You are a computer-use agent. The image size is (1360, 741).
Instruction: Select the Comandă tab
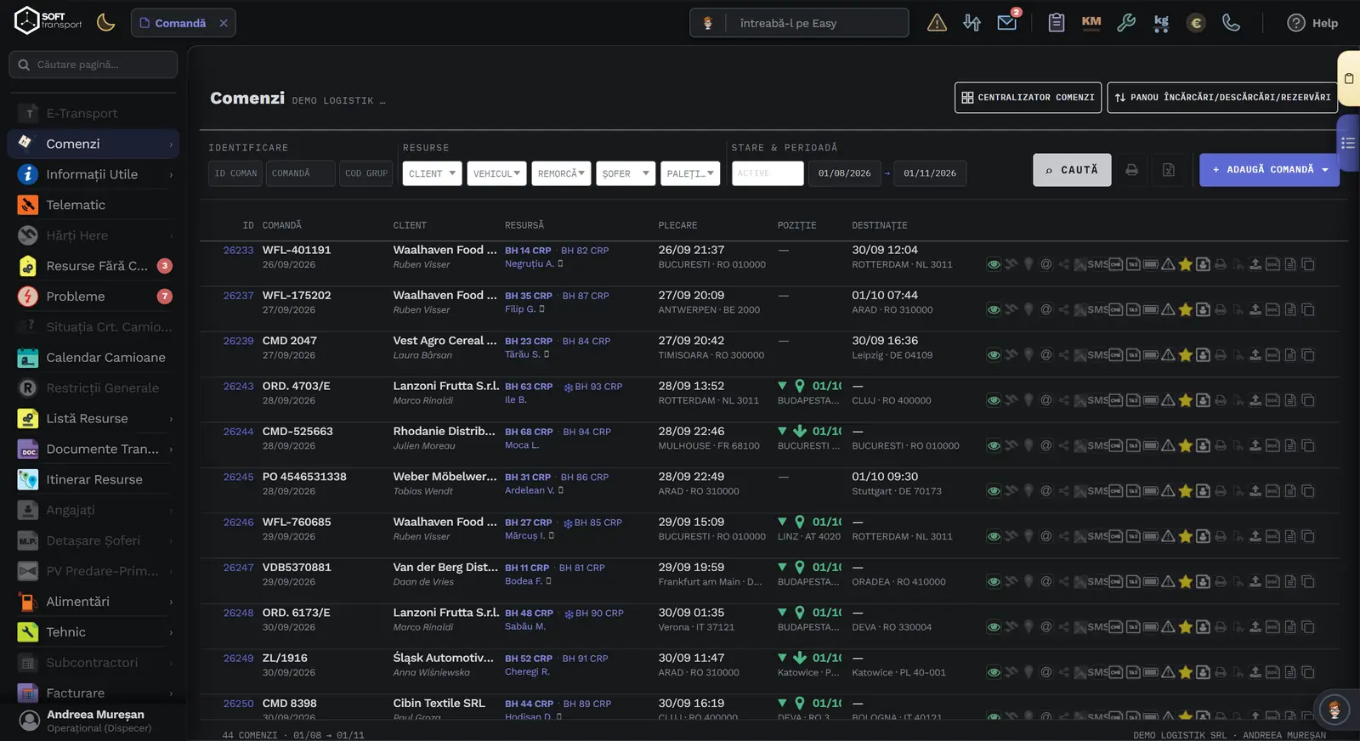[173, 23]
